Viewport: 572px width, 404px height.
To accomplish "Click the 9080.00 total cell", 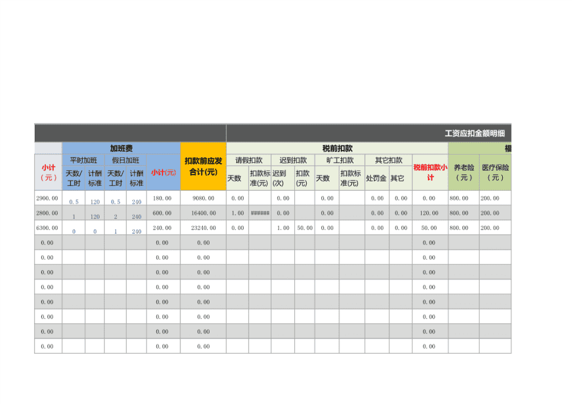I will click(x=203, y=198).
